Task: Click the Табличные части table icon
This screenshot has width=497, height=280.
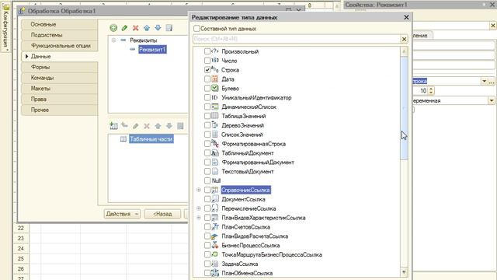Action: [123, 139]
